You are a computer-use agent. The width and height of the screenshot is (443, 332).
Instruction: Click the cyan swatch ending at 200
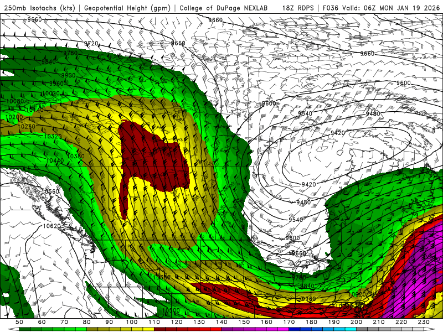point(351,329)
